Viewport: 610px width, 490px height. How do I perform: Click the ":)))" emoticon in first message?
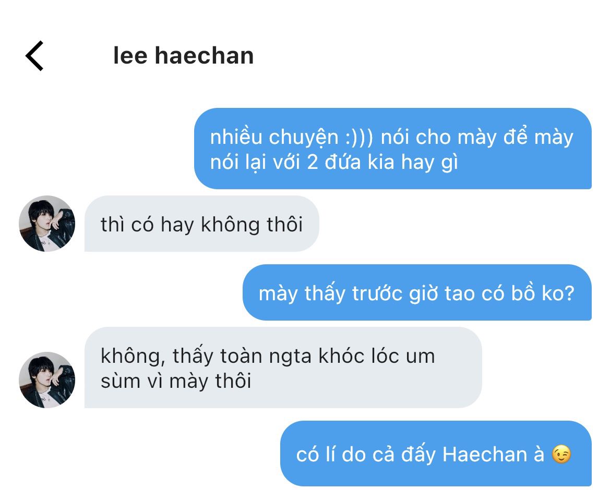click(x=359, y=137)
